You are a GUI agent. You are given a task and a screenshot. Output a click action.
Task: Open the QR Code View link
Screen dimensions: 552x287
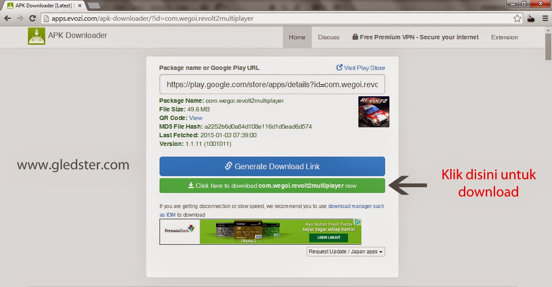(195, 118)
